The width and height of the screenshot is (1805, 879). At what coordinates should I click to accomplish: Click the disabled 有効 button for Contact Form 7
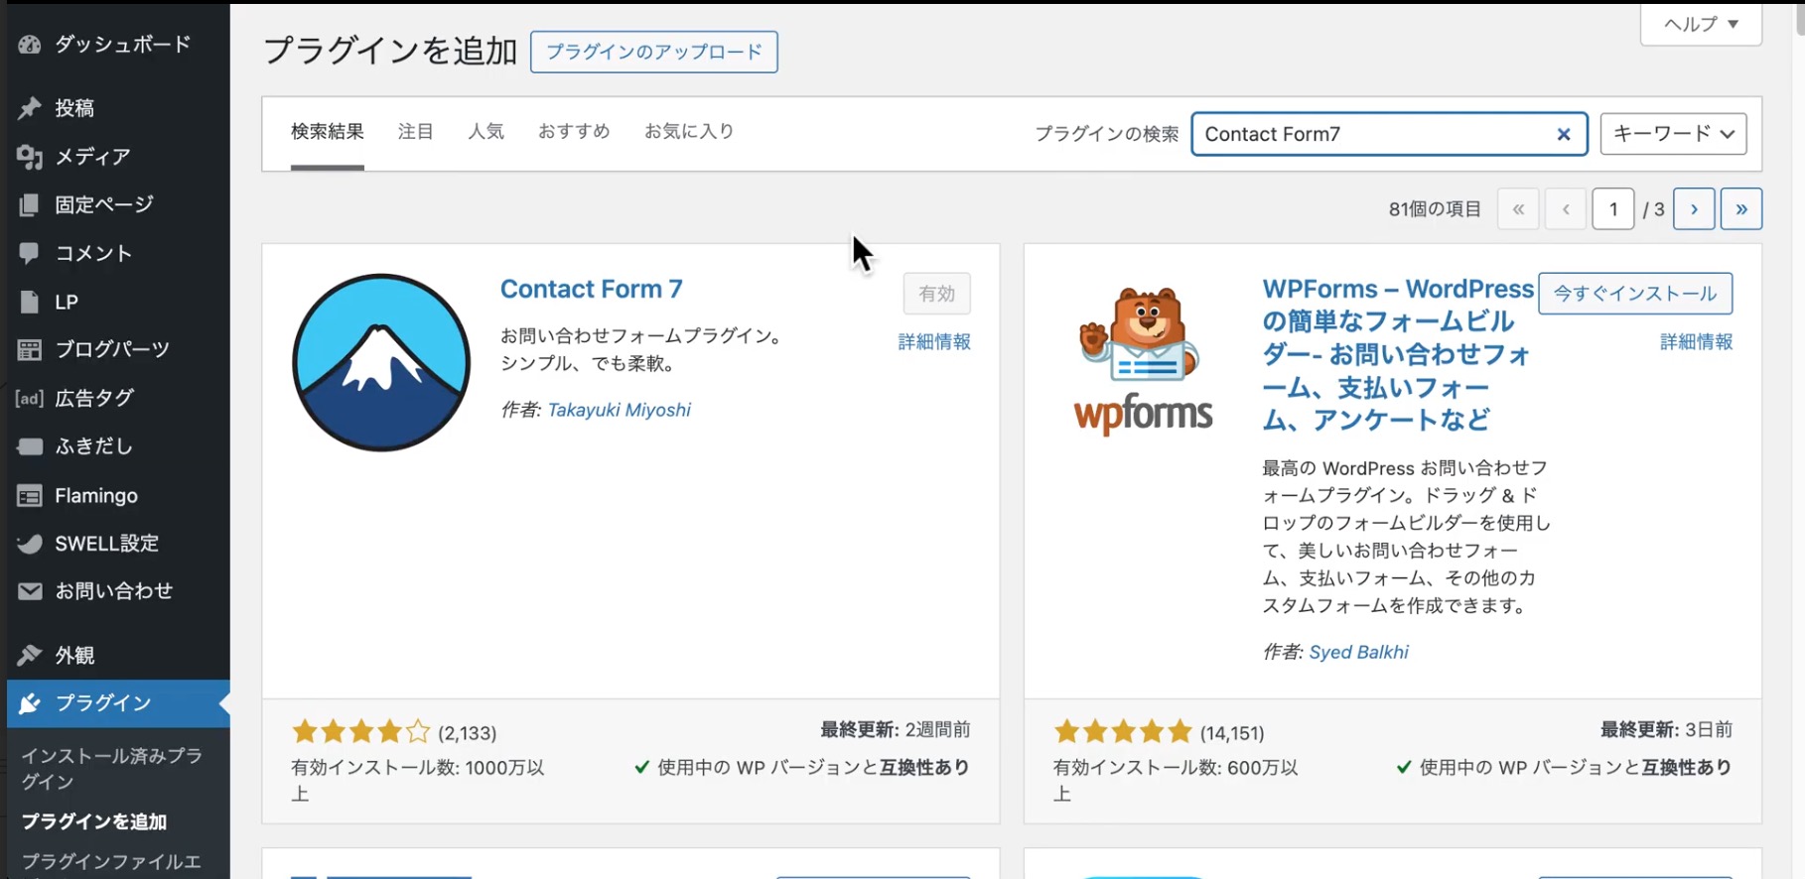937,294
